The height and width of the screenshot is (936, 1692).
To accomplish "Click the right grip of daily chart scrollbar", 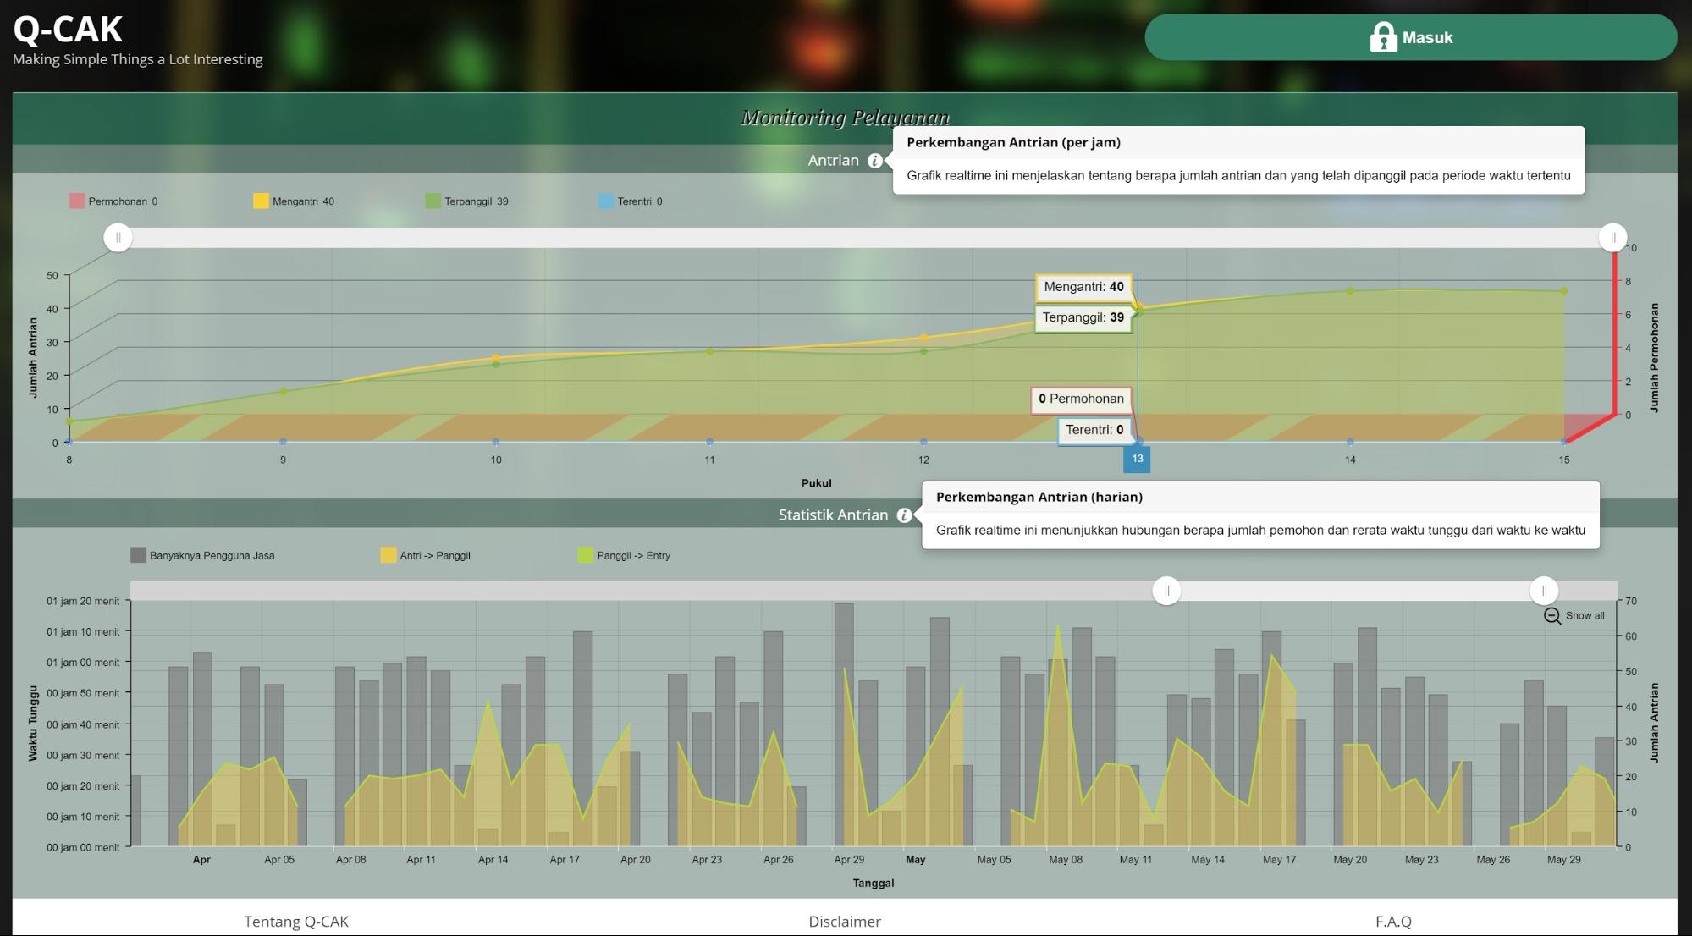I will 1543,591.
